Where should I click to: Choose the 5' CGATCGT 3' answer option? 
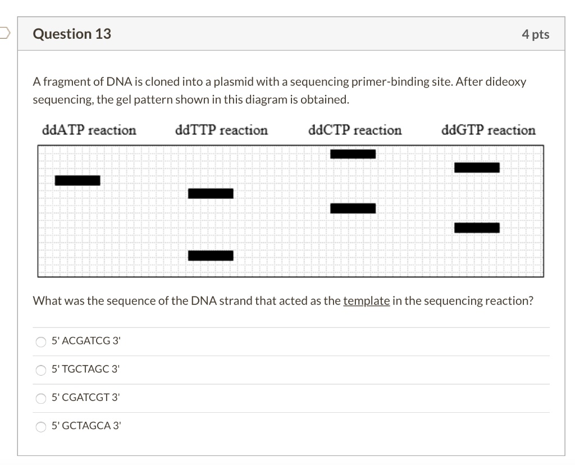pos(40,398)
